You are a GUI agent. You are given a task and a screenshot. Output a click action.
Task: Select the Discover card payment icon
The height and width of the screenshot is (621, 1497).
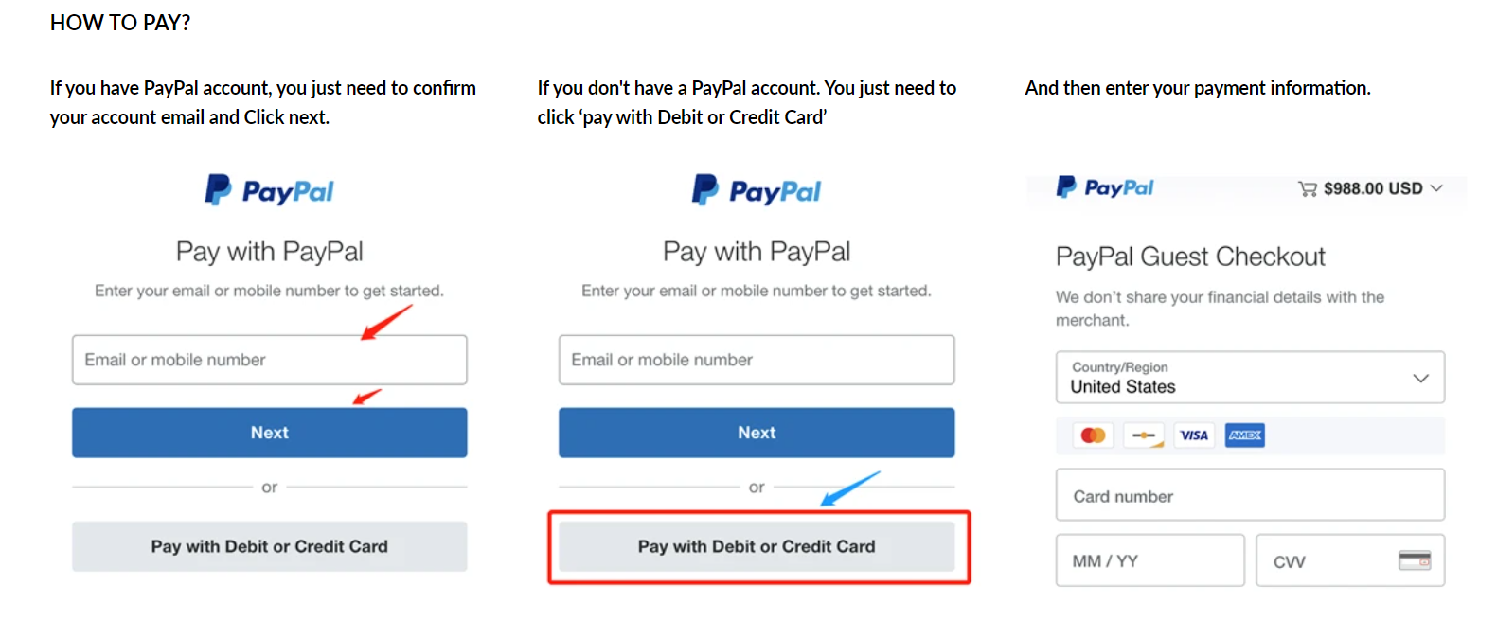[1144, 435]
